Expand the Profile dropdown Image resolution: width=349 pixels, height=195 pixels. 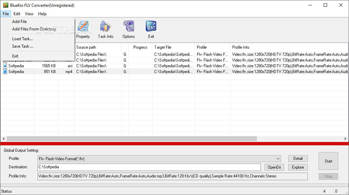pos(278,159)
